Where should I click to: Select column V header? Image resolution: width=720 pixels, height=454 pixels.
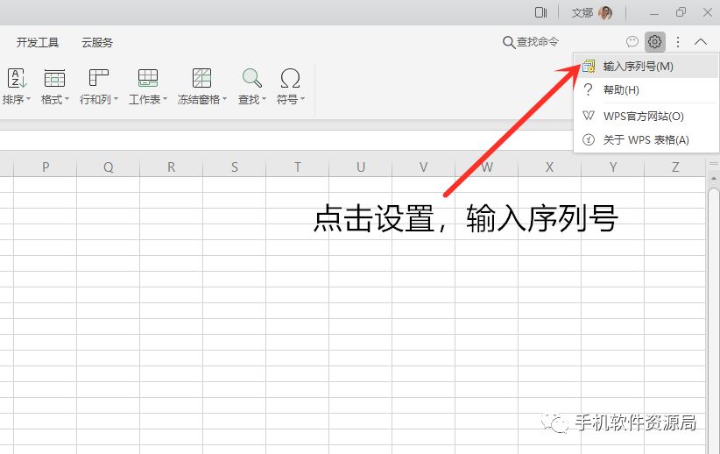point(423,167)
